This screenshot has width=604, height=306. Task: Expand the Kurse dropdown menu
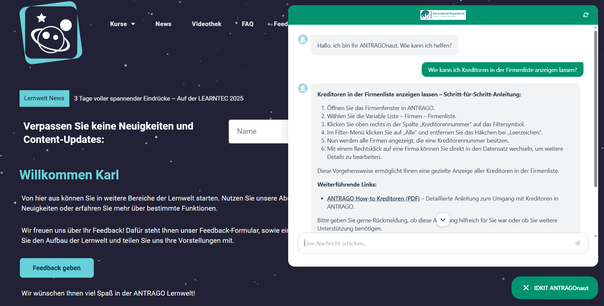(122, 24)
